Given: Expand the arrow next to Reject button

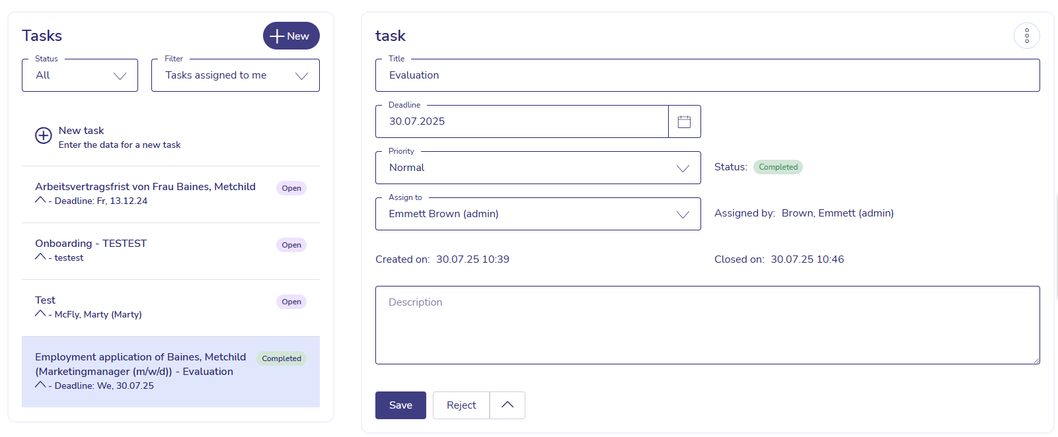Looking at the screenshot, I should click(507, 405).
